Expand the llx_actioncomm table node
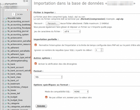140x110 pixels. pos(3,38)
